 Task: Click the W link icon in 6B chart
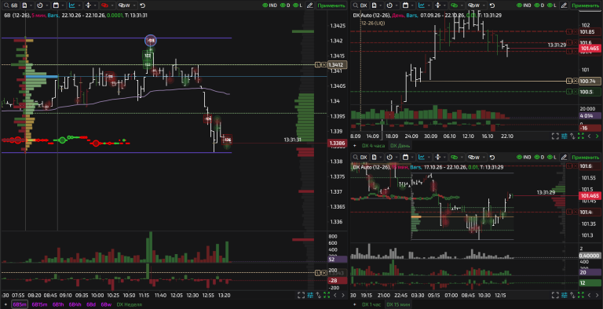pos(124,5)
